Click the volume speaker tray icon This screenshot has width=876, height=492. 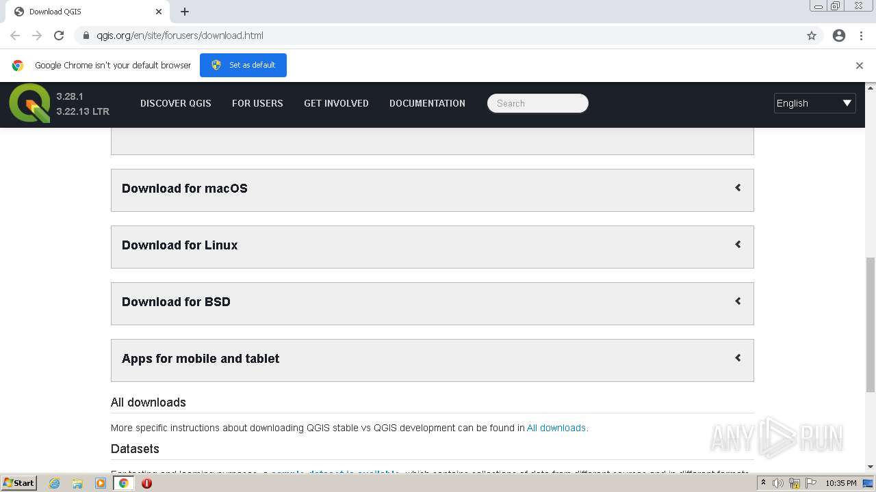778,483
